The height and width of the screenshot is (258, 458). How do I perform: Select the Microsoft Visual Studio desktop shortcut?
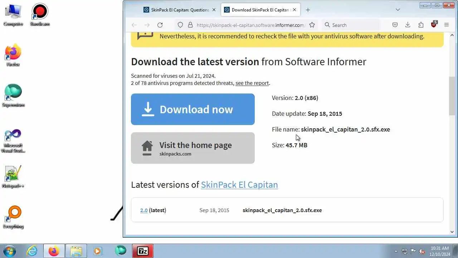pyautogui.click(x=13, y=140)
